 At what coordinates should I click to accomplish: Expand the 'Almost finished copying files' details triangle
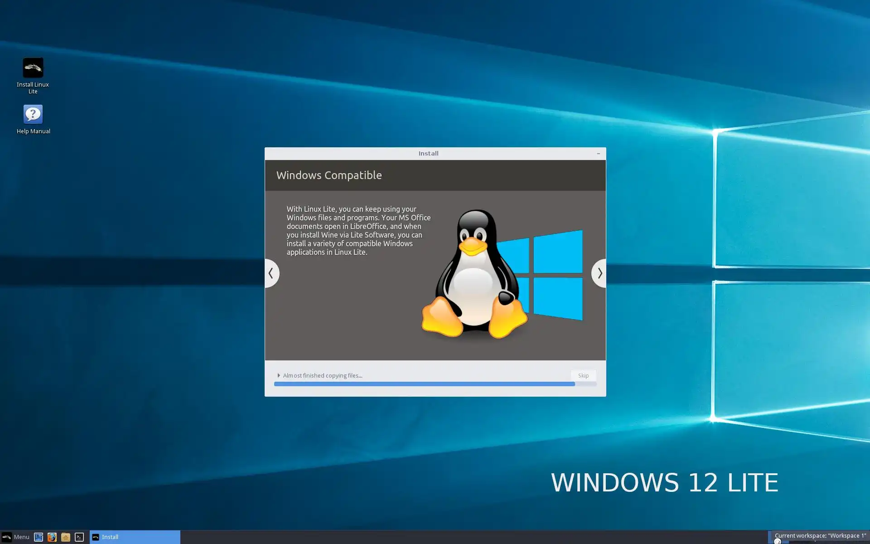coord(279,375)
